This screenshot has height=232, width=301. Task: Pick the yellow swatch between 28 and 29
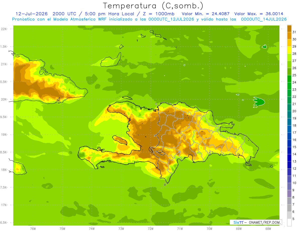289,50
